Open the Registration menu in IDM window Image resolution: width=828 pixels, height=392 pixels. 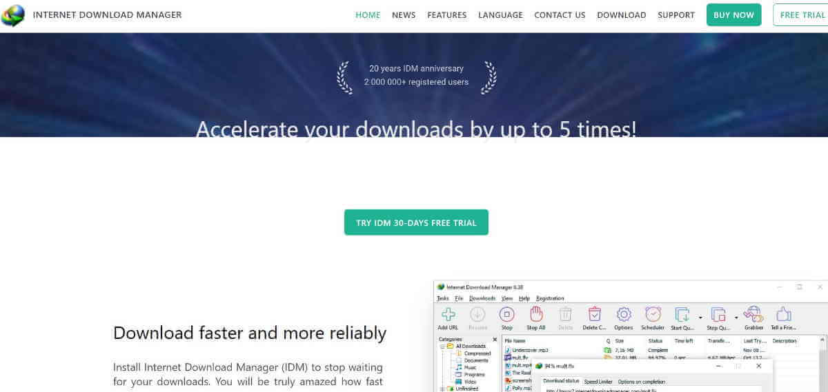point(550,298)
